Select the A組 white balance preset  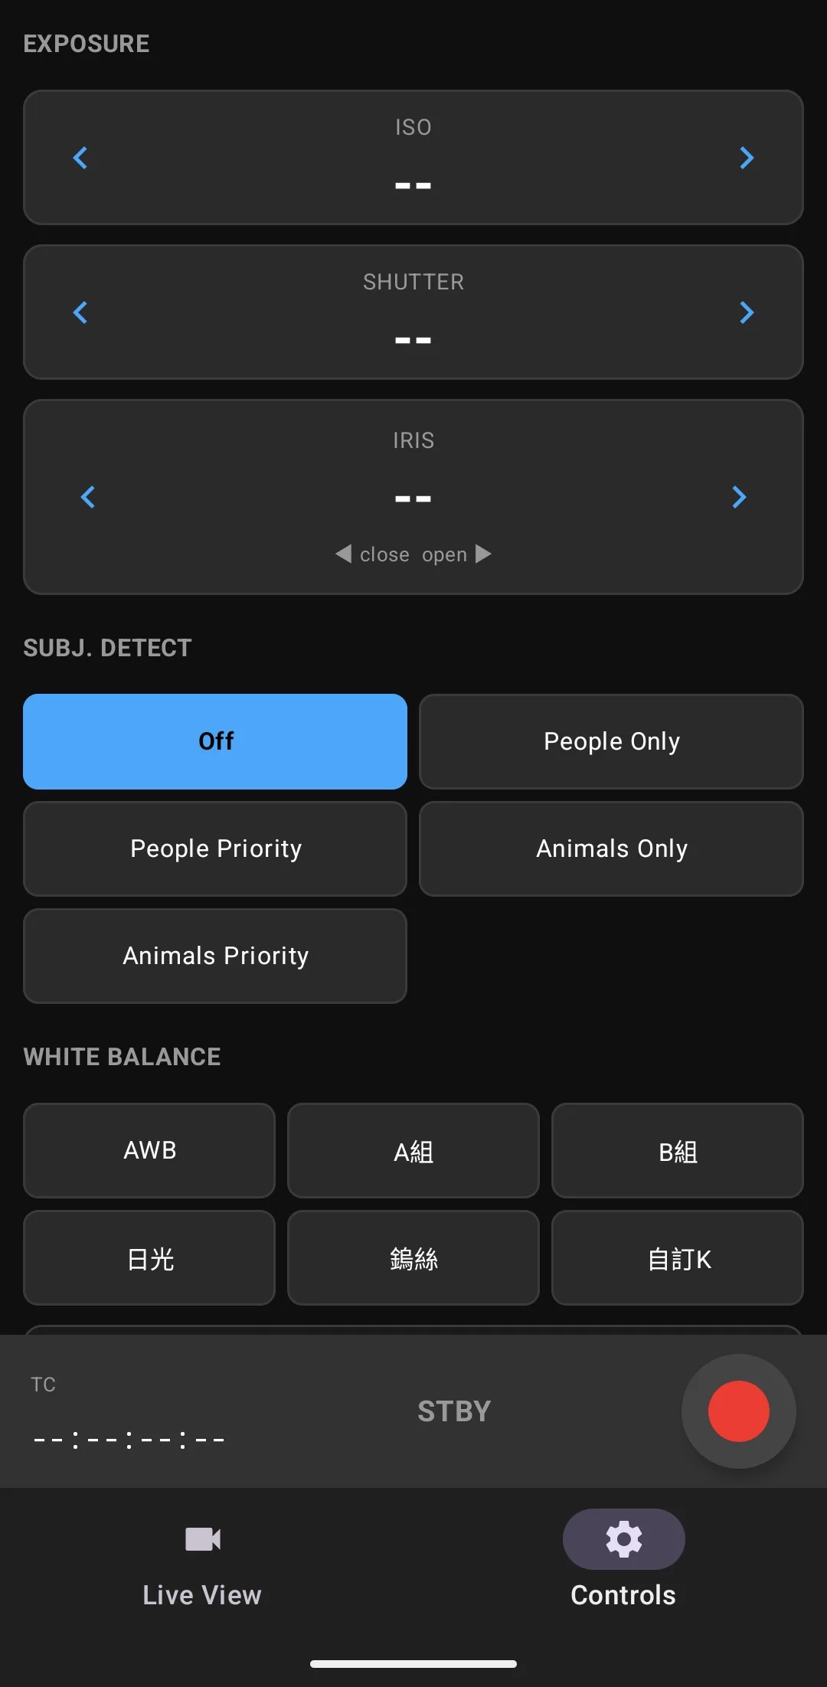coord(413,1150)
